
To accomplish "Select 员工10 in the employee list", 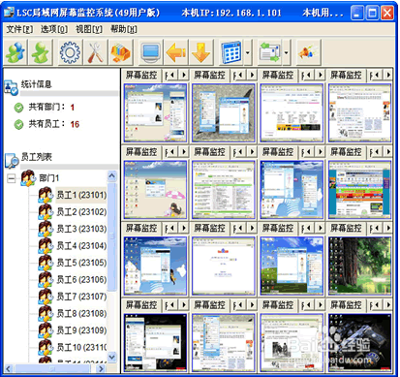I will (x=81, y=347).
